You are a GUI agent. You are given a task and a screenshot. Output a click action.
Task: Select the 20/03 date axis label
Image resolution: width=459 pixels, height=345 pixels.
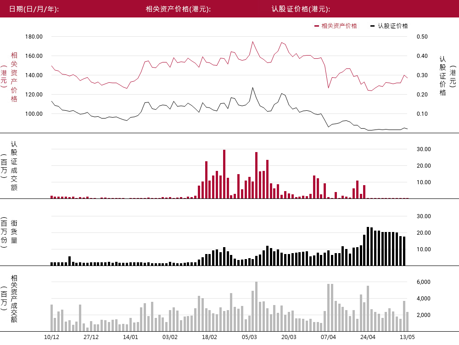point(289,337)
